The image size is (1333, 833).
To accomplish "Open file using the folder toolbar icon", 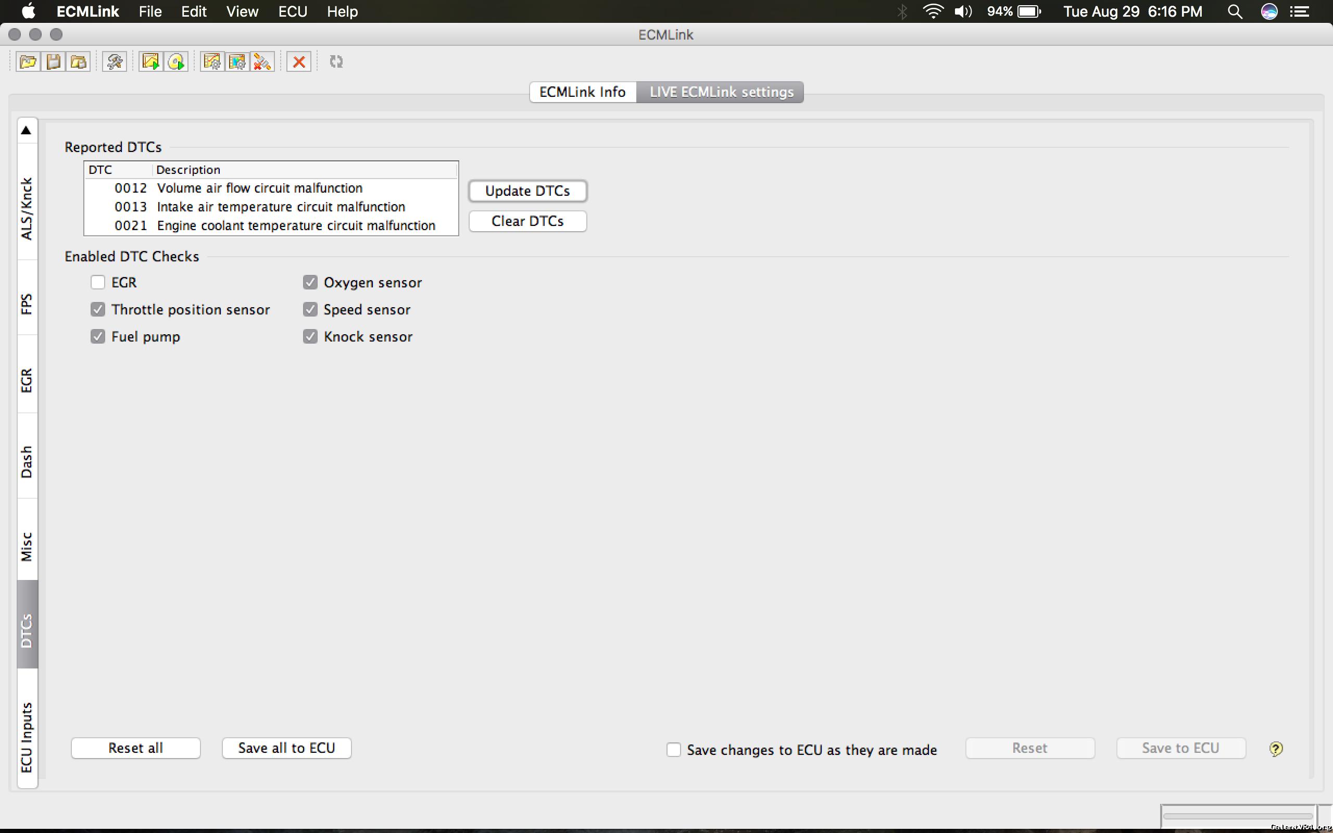I will tap(28, 62).
